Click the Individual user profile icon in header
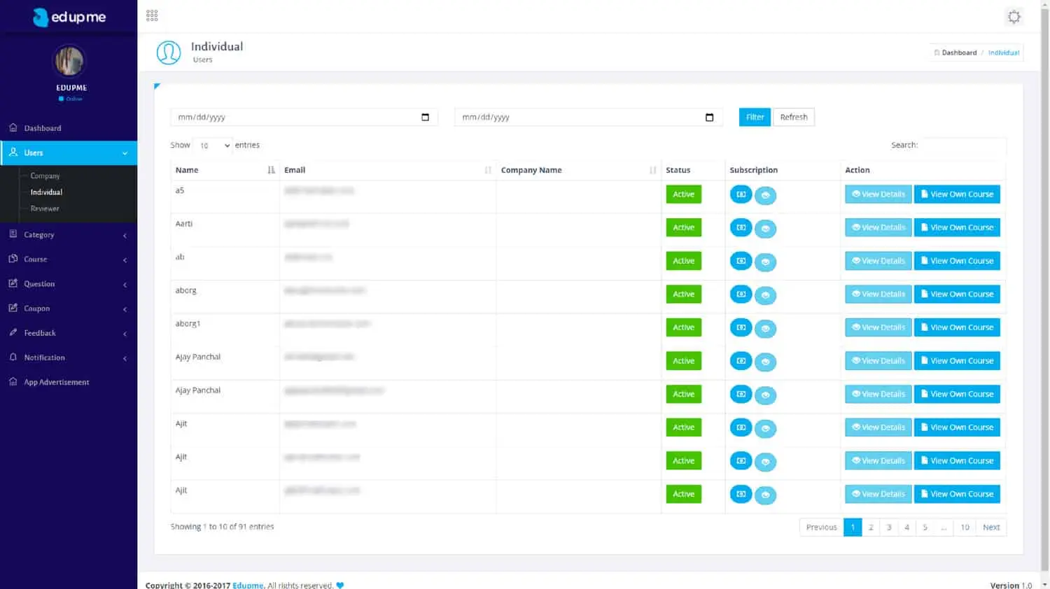 tap(169, 52)
